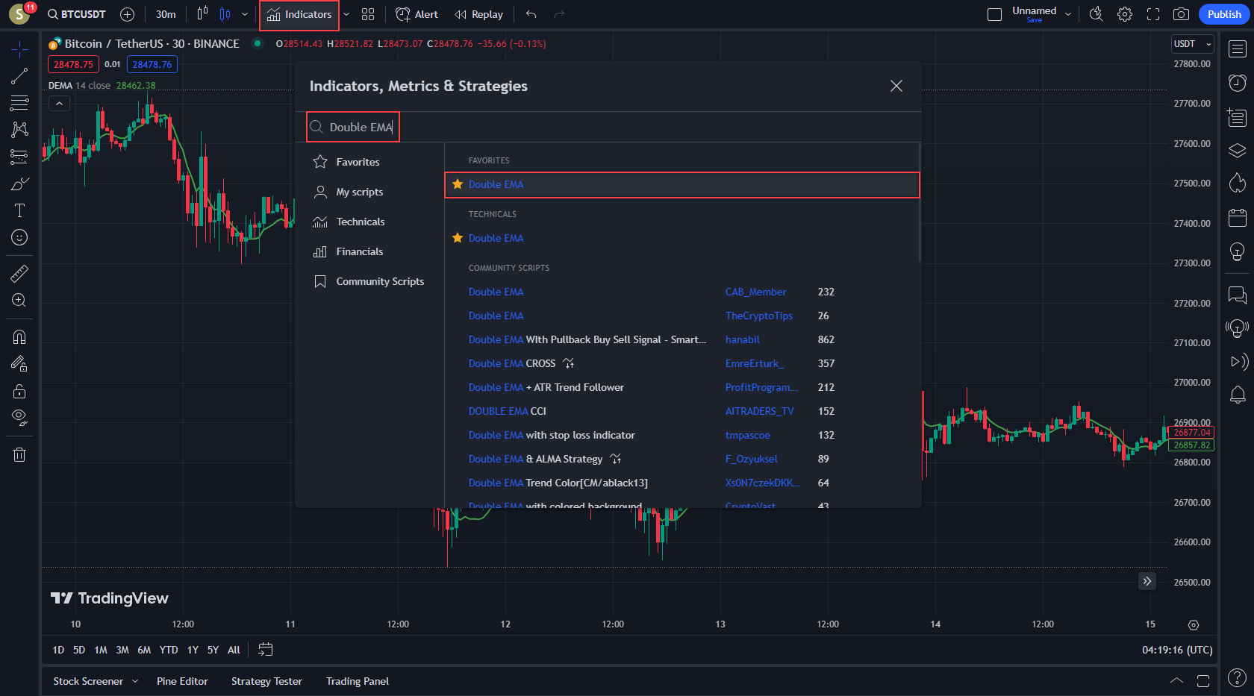Open the Economic Calendar panel
The width and height of the screenshot is (1254, 696).
pos(1237,218)
